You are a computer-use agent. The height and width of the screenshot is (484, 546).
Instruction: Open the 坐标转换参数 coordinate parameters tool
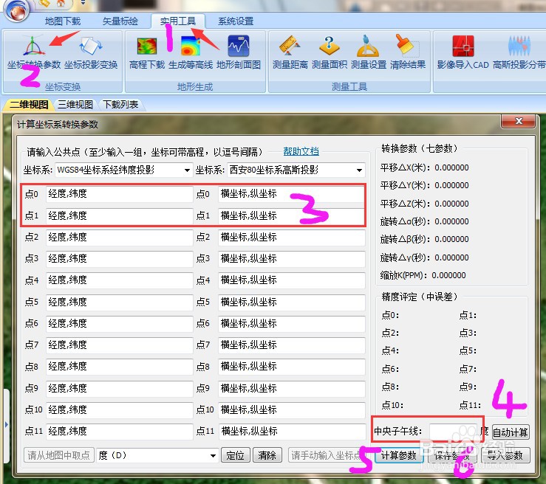tap(34, 52)
